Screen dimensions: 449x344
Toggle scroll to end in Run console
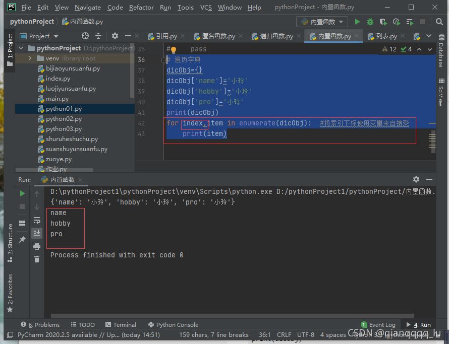pos(37,233)
